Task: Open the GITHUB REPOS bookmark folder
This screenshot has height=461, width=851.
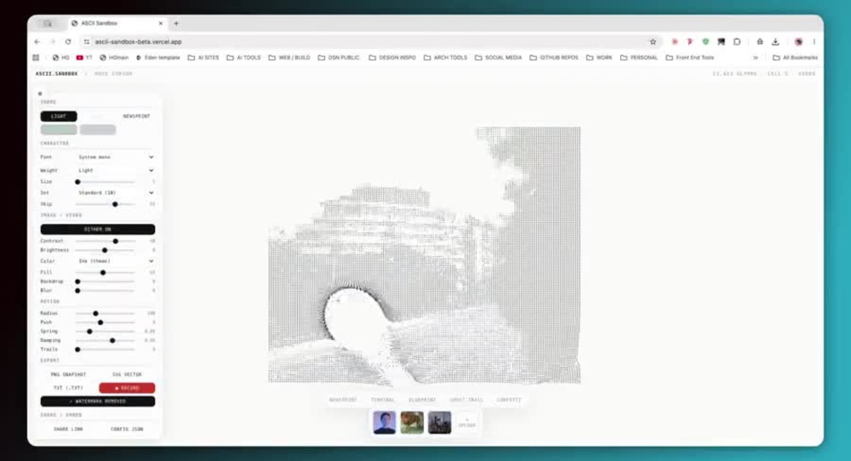Action: pos(554,58)
